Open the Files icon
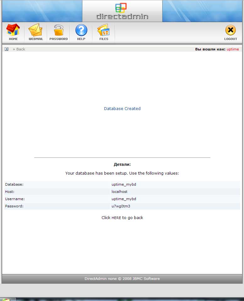 click(x=104, y=30)
